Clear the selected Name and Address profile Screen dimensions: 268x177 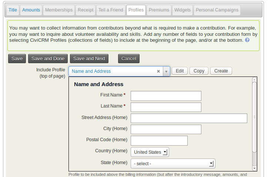pyautogui.click(x=158, y=71)
